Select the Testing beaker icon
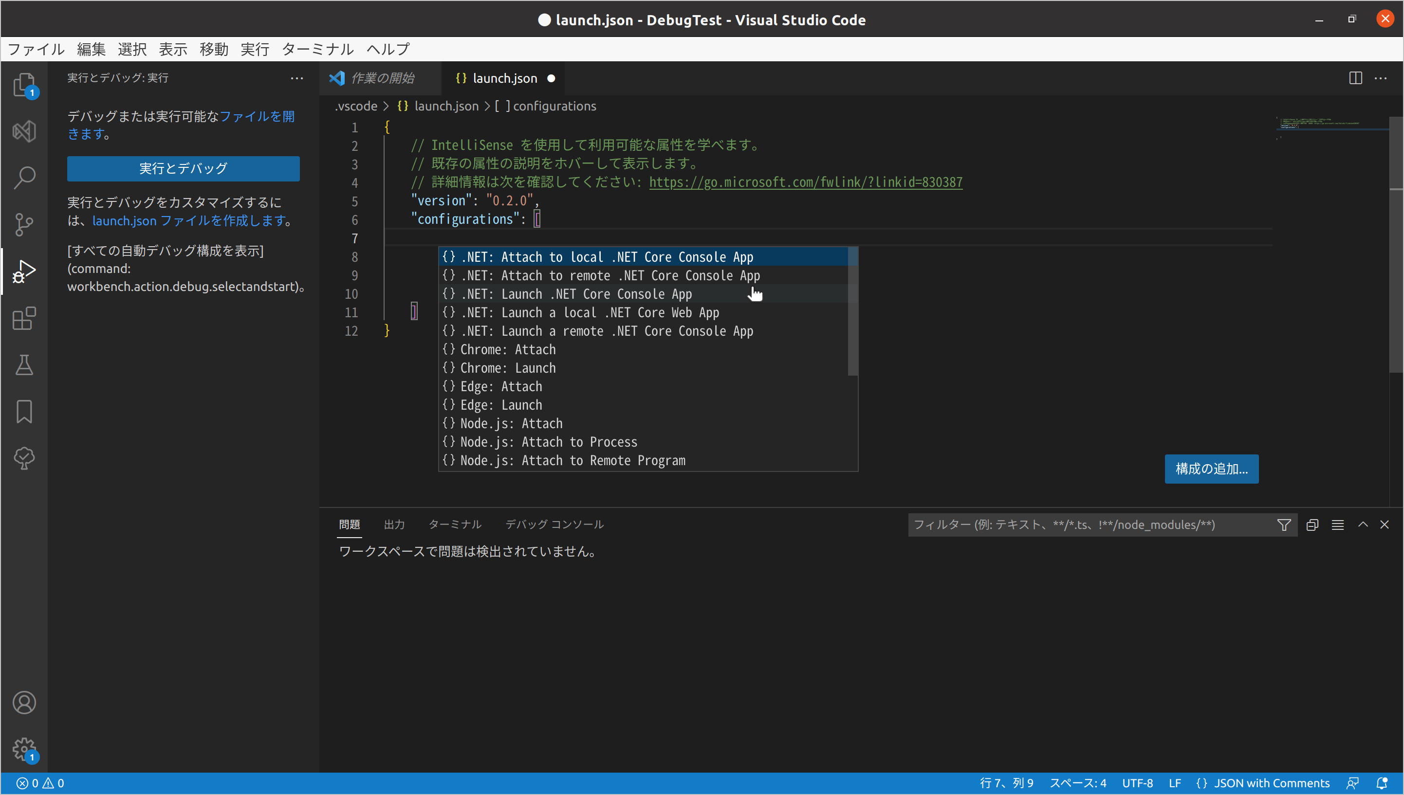 coord(24,365)
